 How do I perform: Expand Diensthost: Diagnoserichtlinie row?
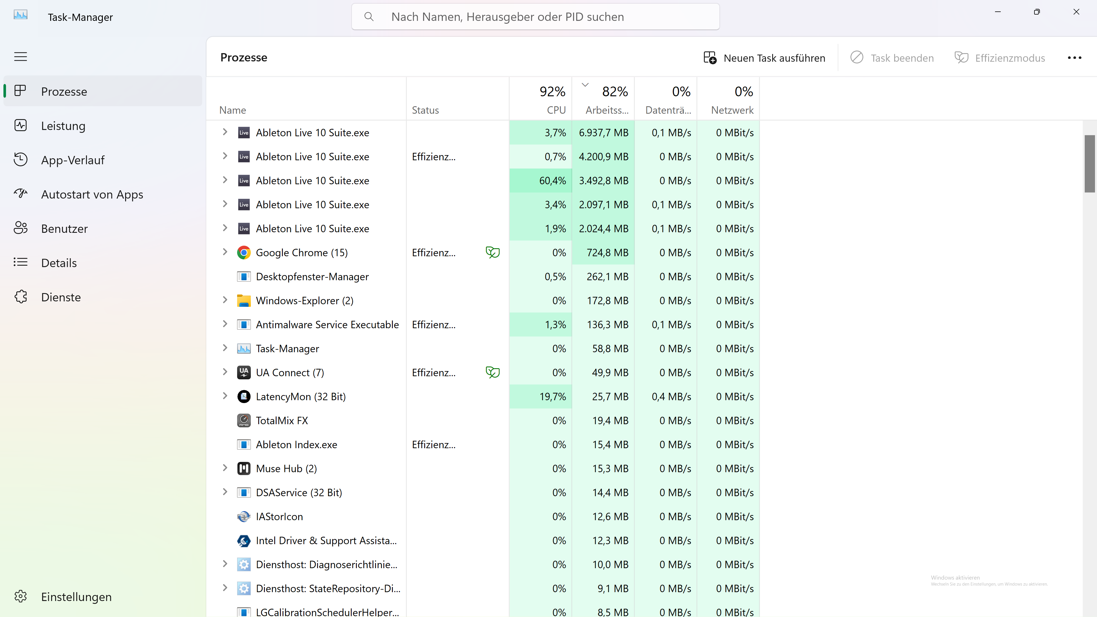tap(225, 564)
